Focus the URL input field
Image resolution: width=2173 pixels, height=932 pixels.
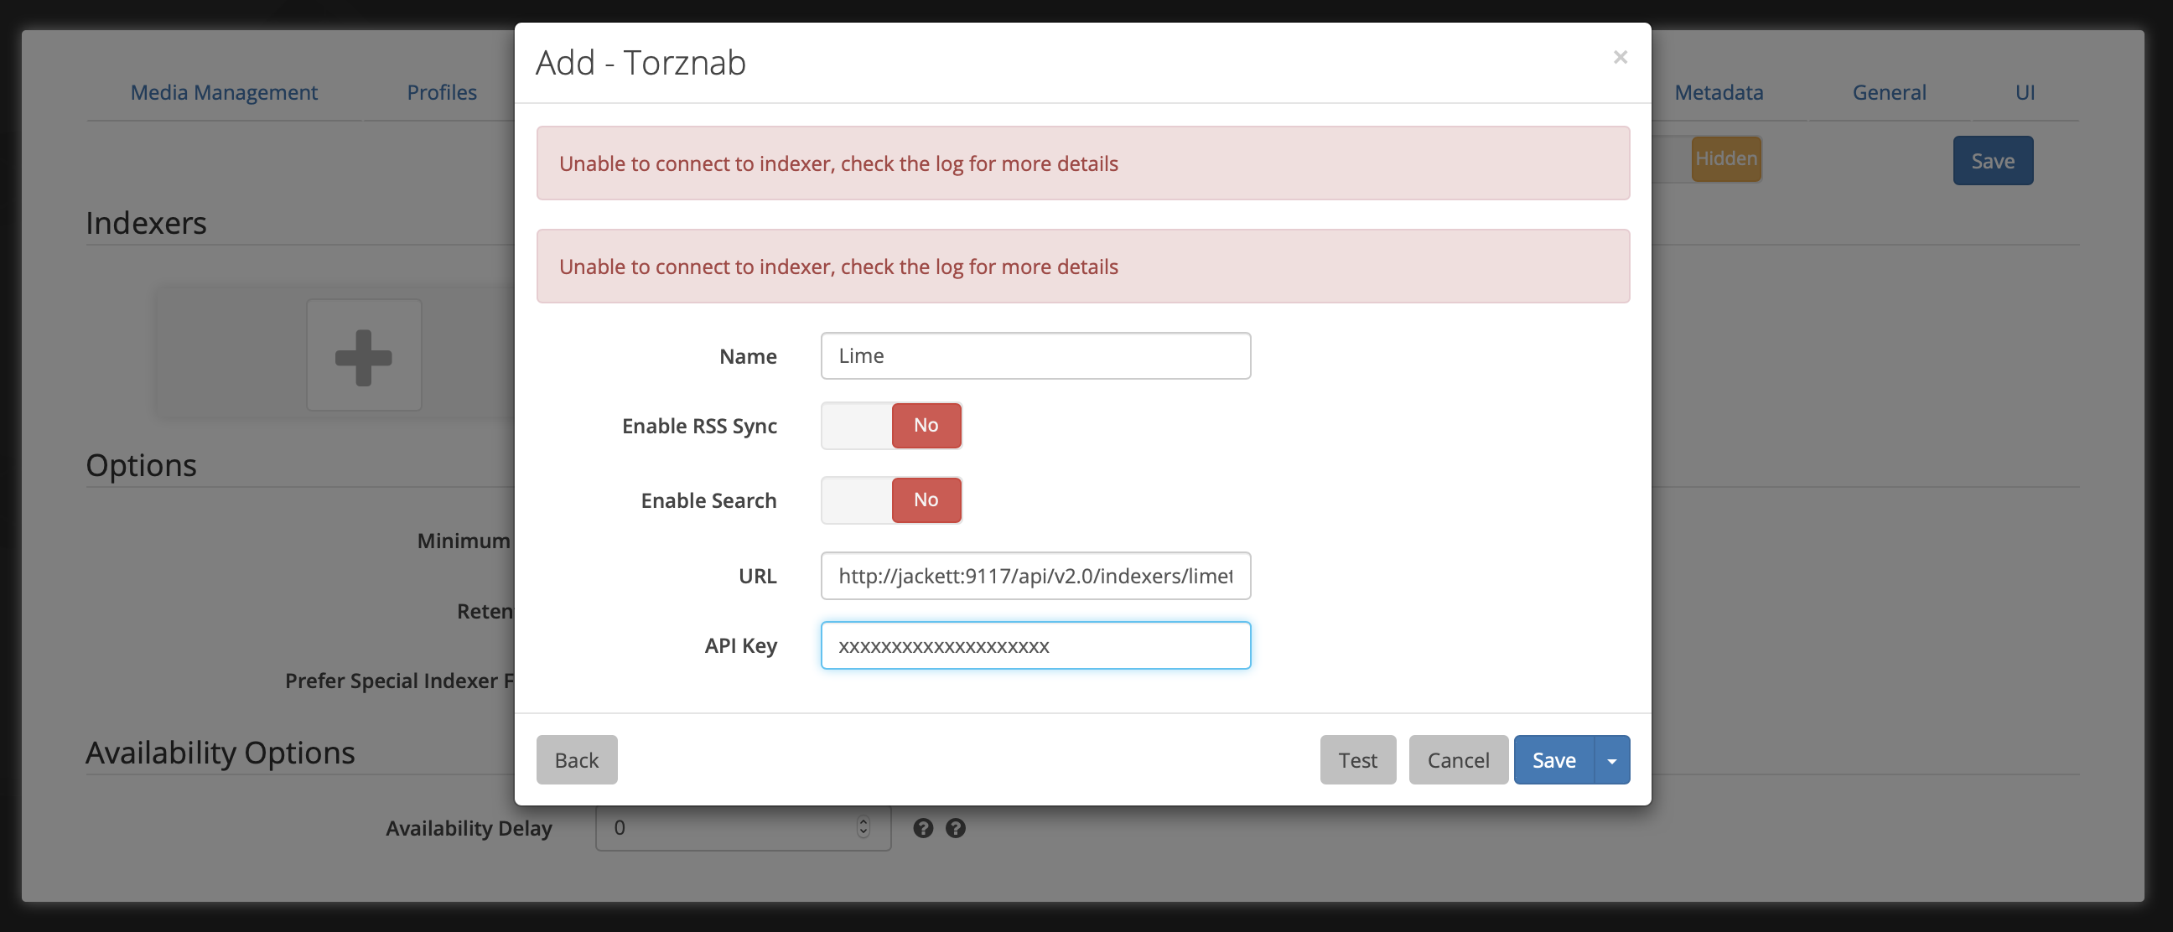(x=1035, y=576)
